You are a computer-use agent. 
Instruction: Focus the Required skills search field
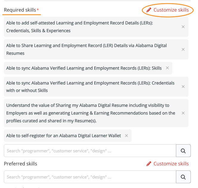90,151
